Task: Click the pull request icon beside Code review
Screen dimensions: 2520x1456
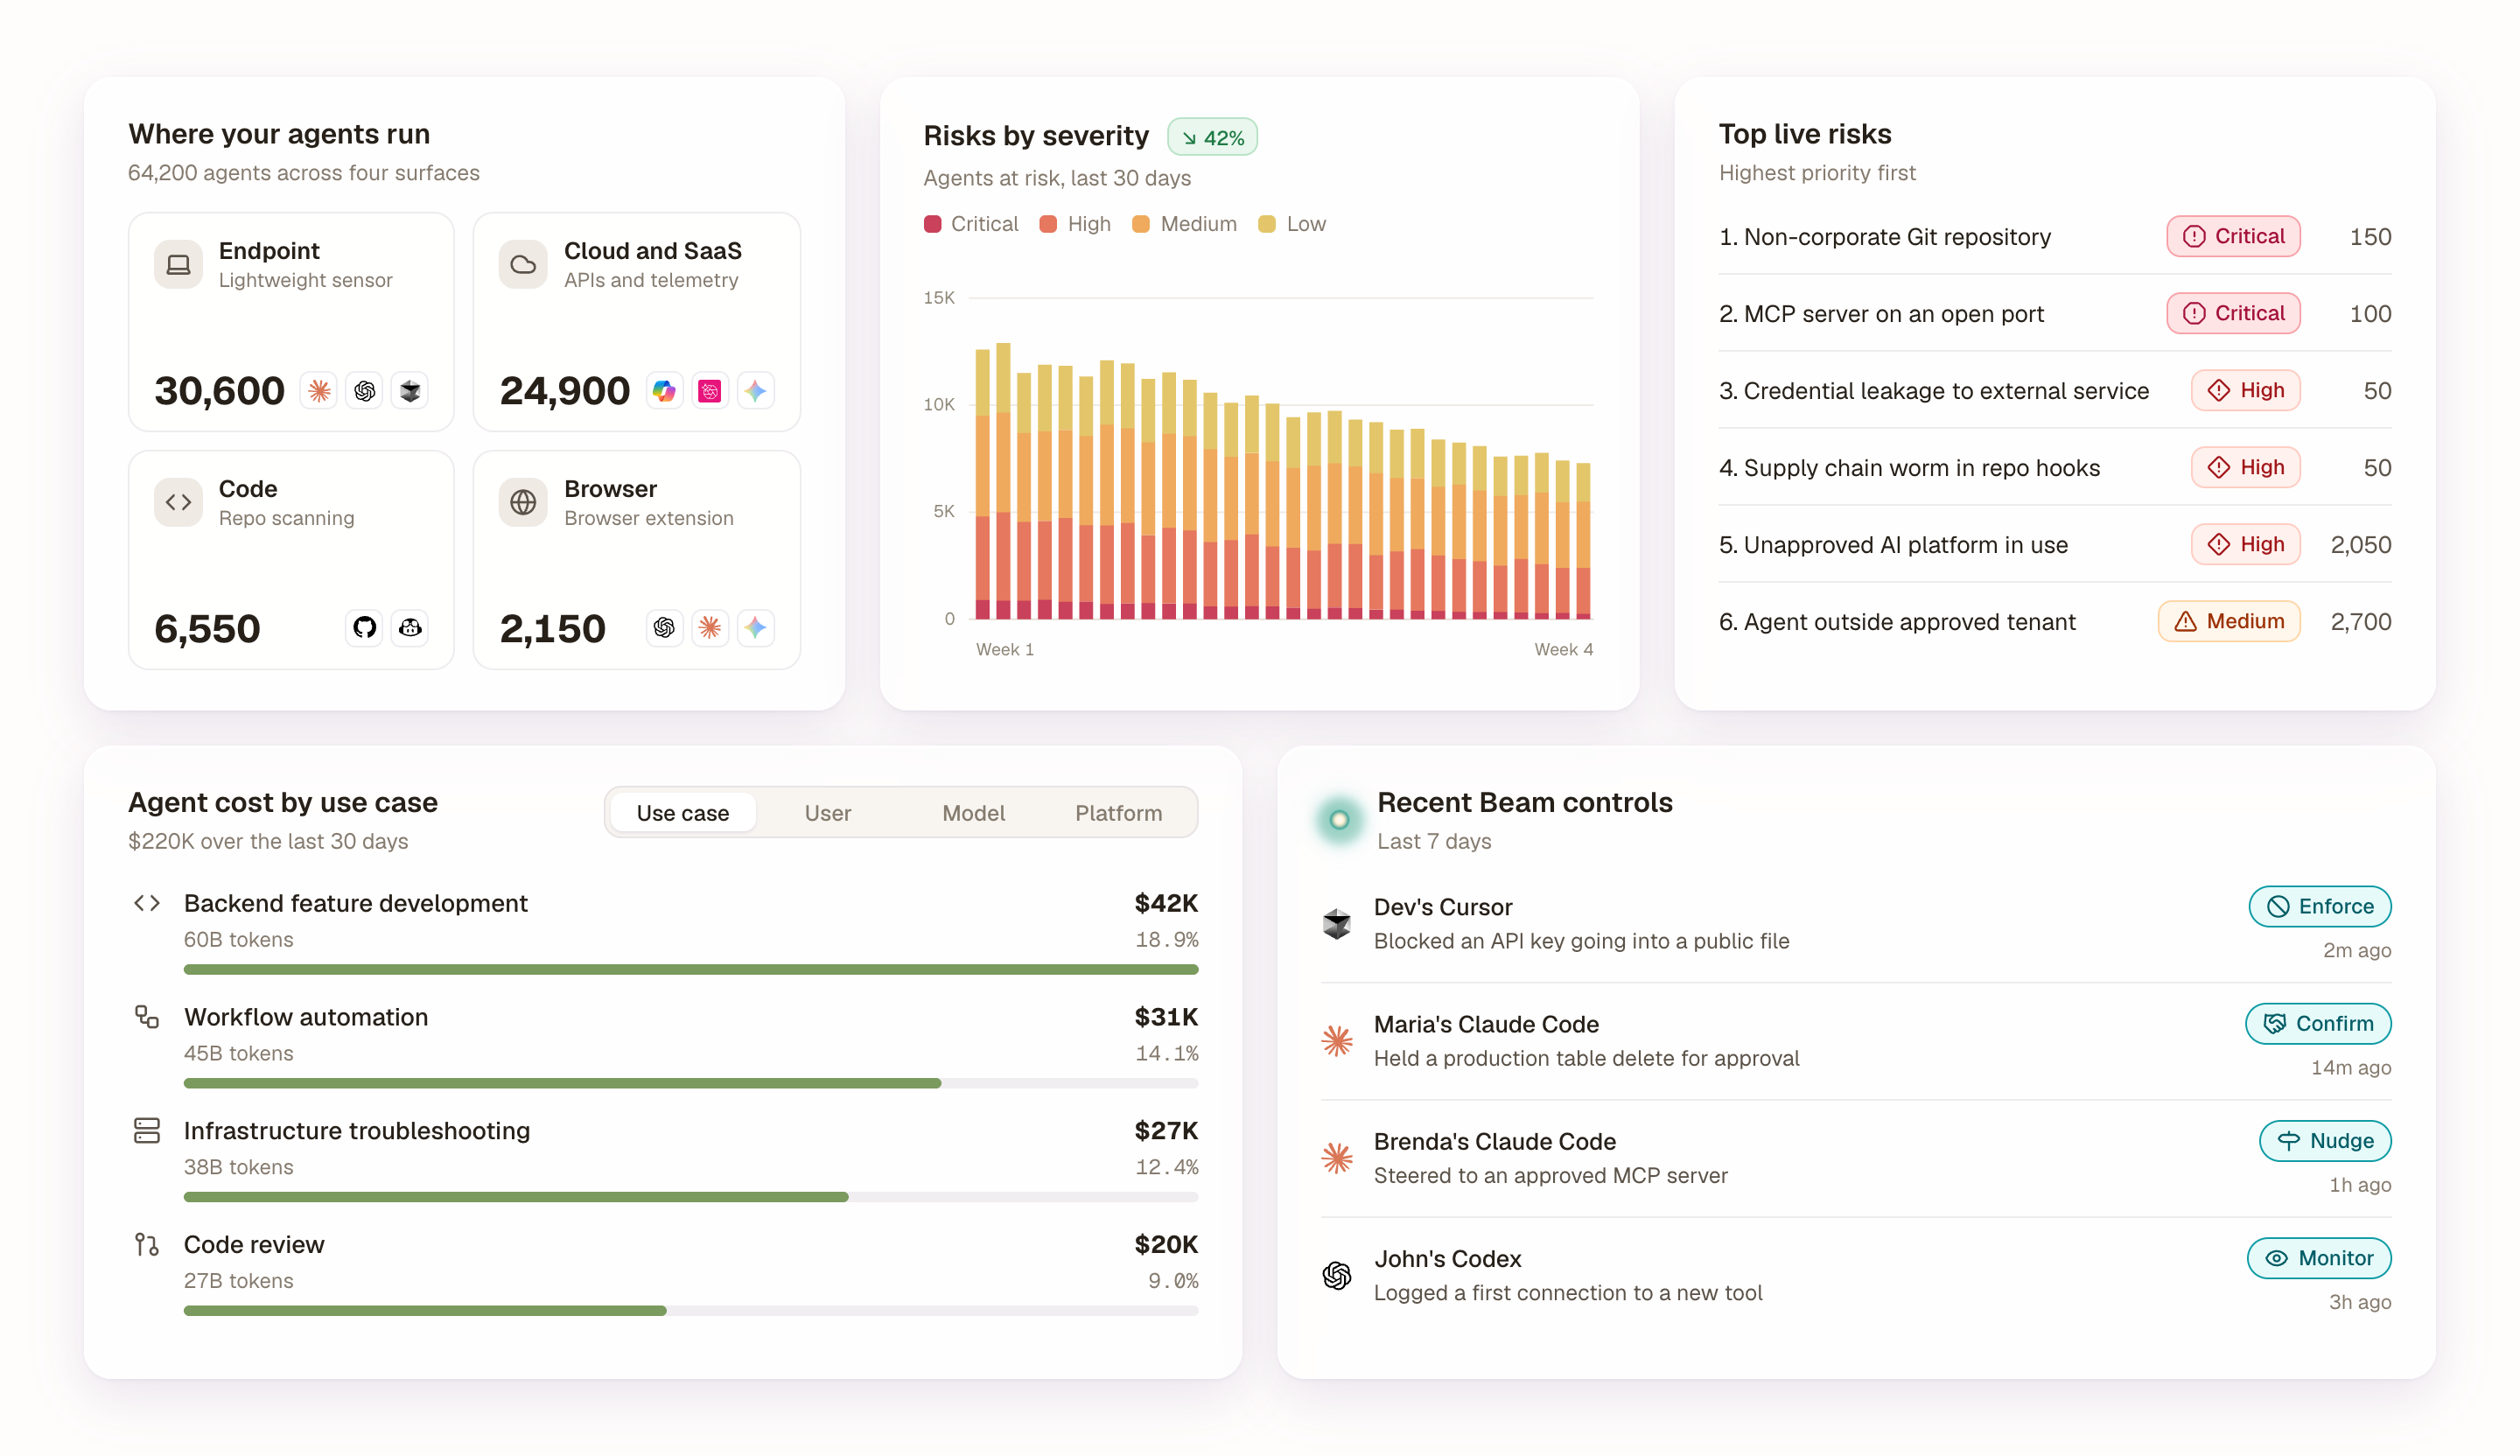Action: [x=147, y=1246]
